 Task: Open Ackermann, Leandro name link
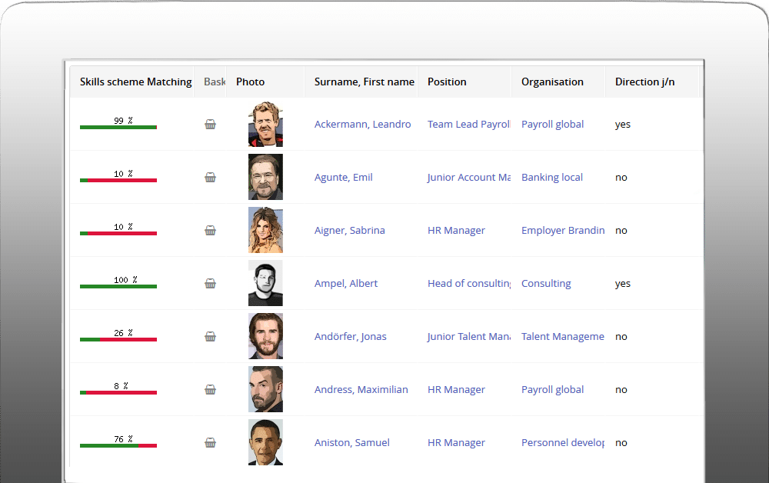(x=362, y=125)
